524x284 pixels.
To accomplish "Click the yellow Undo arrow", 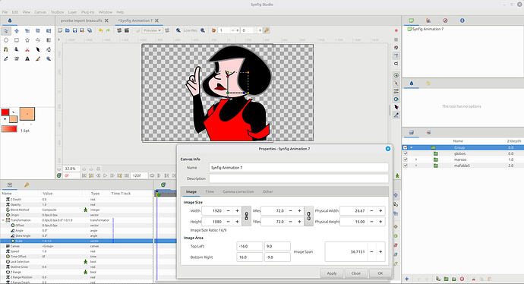I will pyautogui.click(x=100, y=30).
